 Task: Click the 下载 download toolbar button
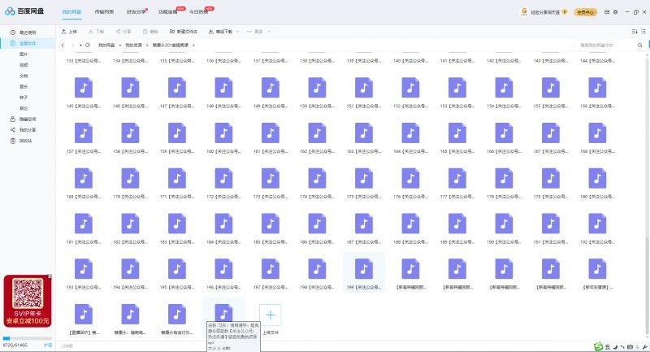coord(96,32)
